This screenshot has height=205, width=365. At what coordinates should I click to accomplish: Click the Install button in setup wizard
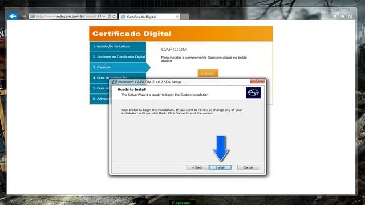(x=220, y=167)
